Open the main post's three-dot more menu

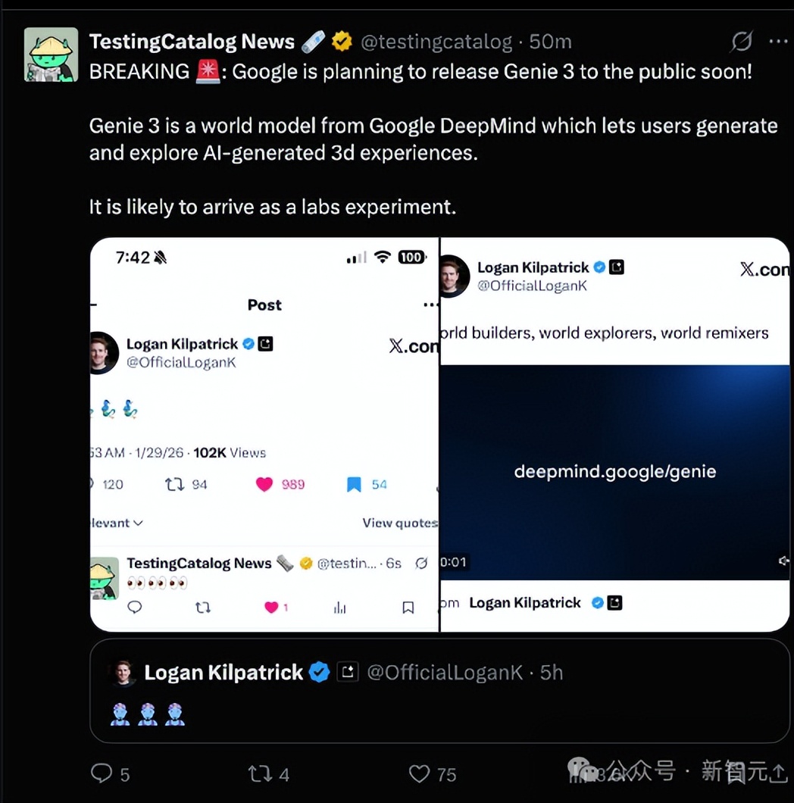778,42
